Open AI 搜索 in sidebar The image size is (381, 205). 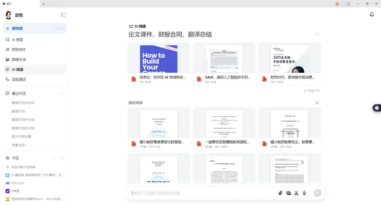click(x=34, y=40)
